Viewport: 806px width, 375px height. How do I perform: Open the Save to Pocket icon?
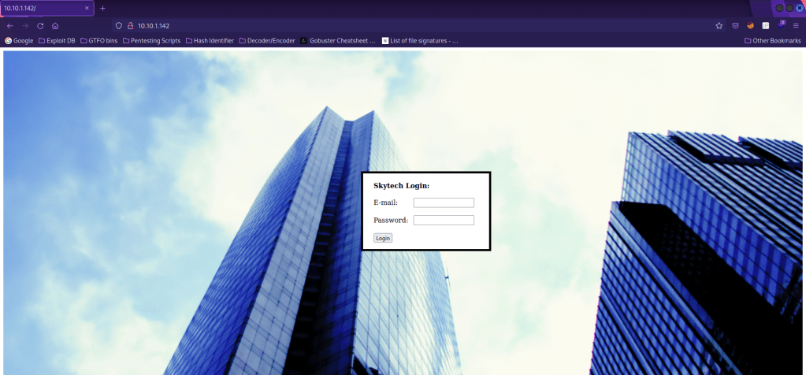[x=736, y=25]
